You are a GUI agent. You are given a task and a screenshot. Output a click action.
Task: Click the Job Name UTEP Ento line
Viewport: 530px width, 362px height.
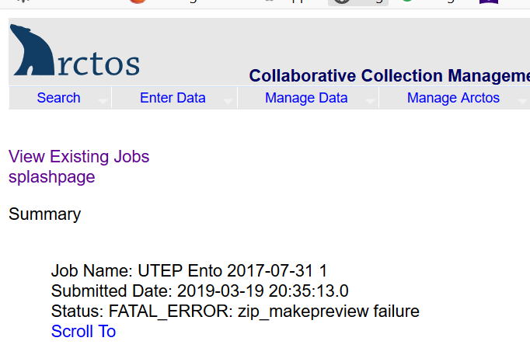[x=190, y=271]
